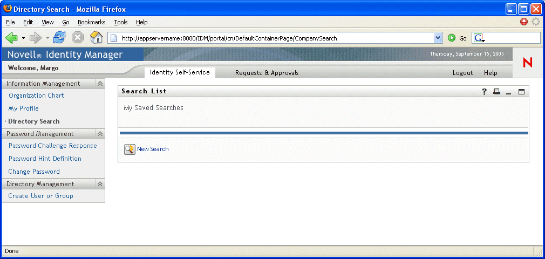Image resolution: width=545 pixels, height=259 pixels.
Task: Open Password Challenge Response link
Action: 52,146
